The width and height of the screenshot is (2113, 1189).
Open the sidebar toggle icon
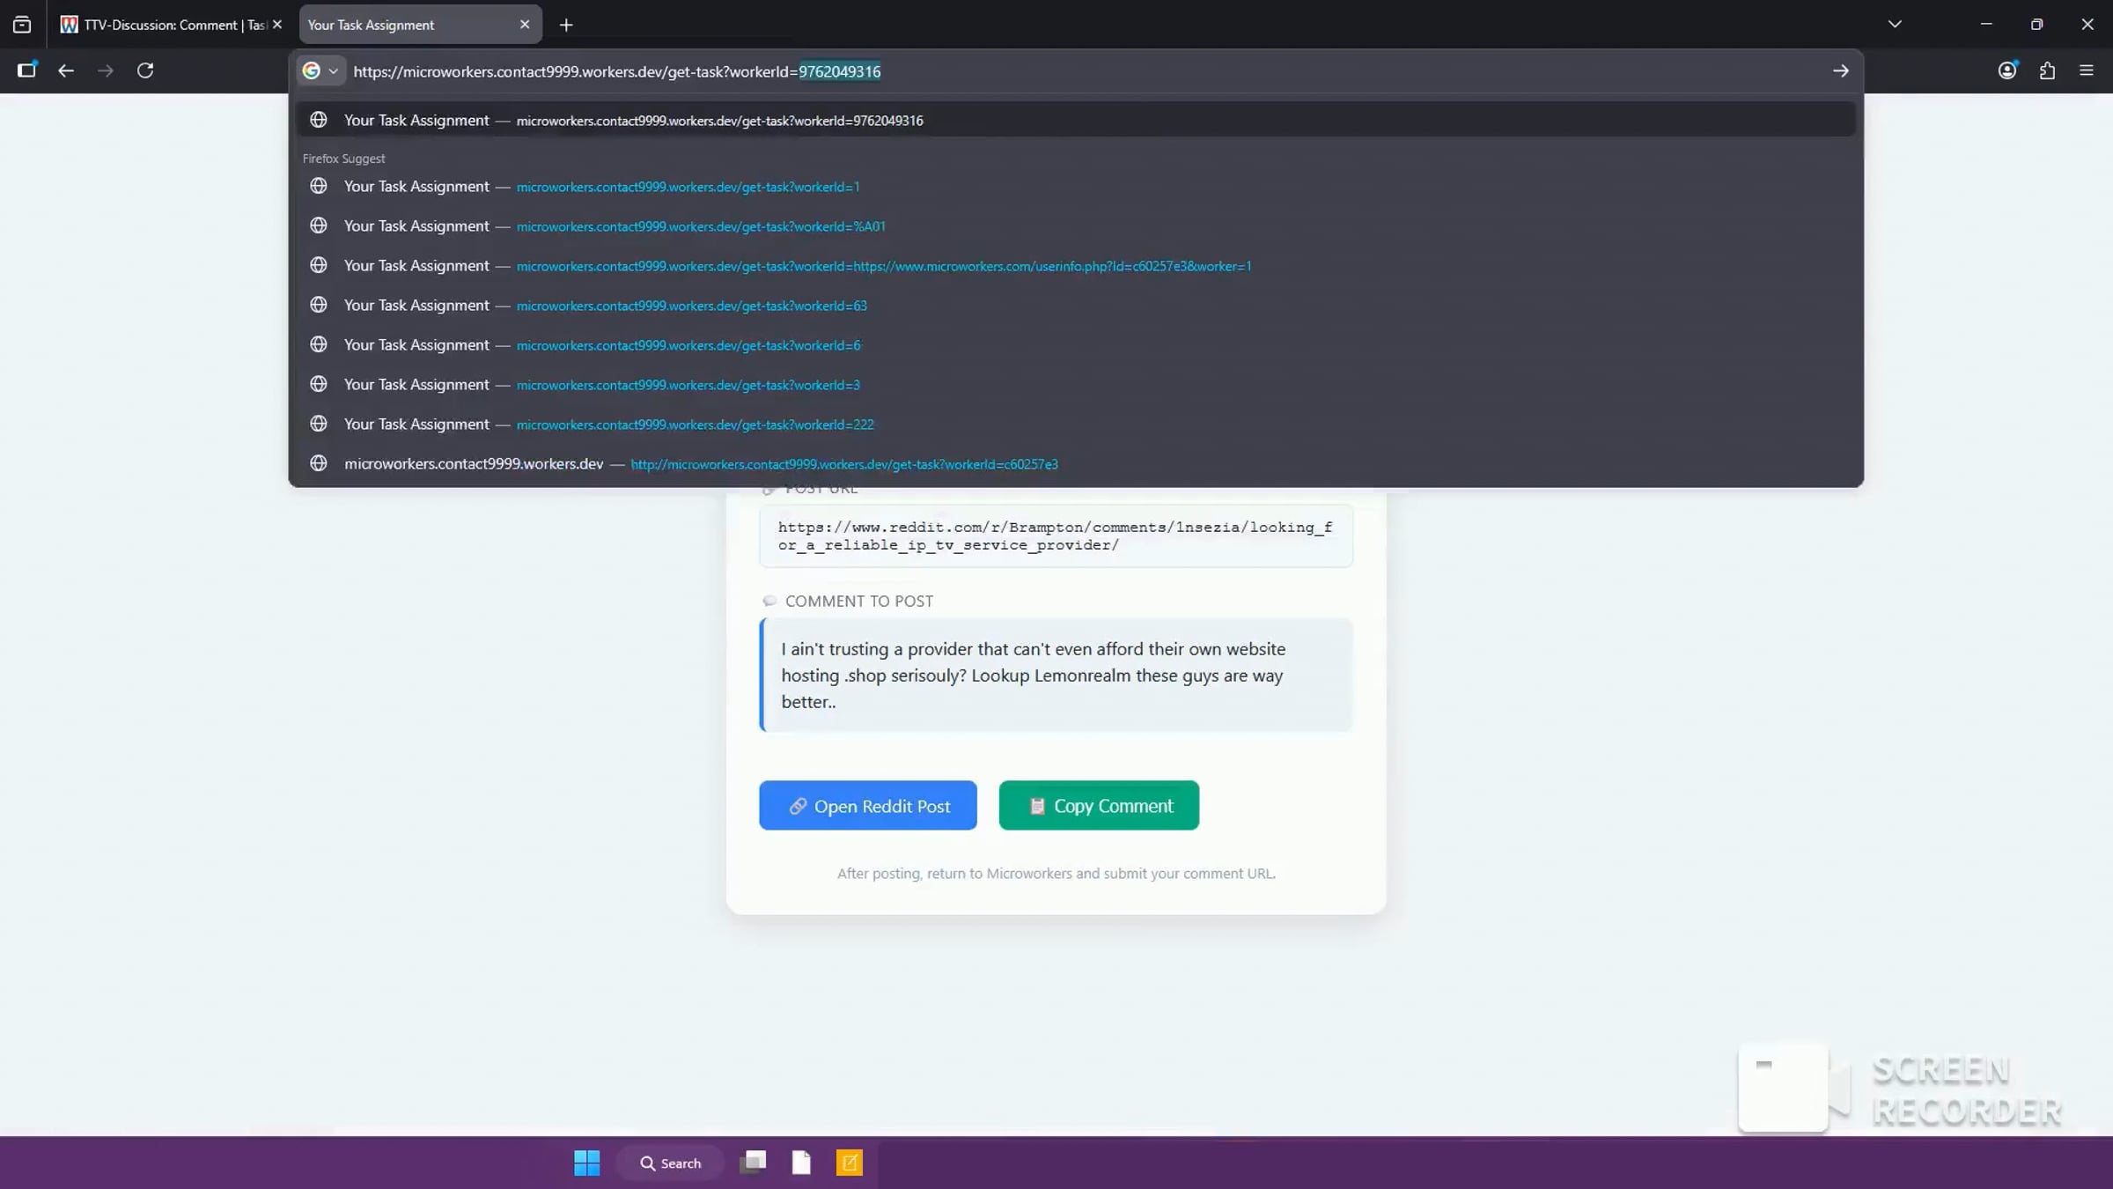[26, 70]
